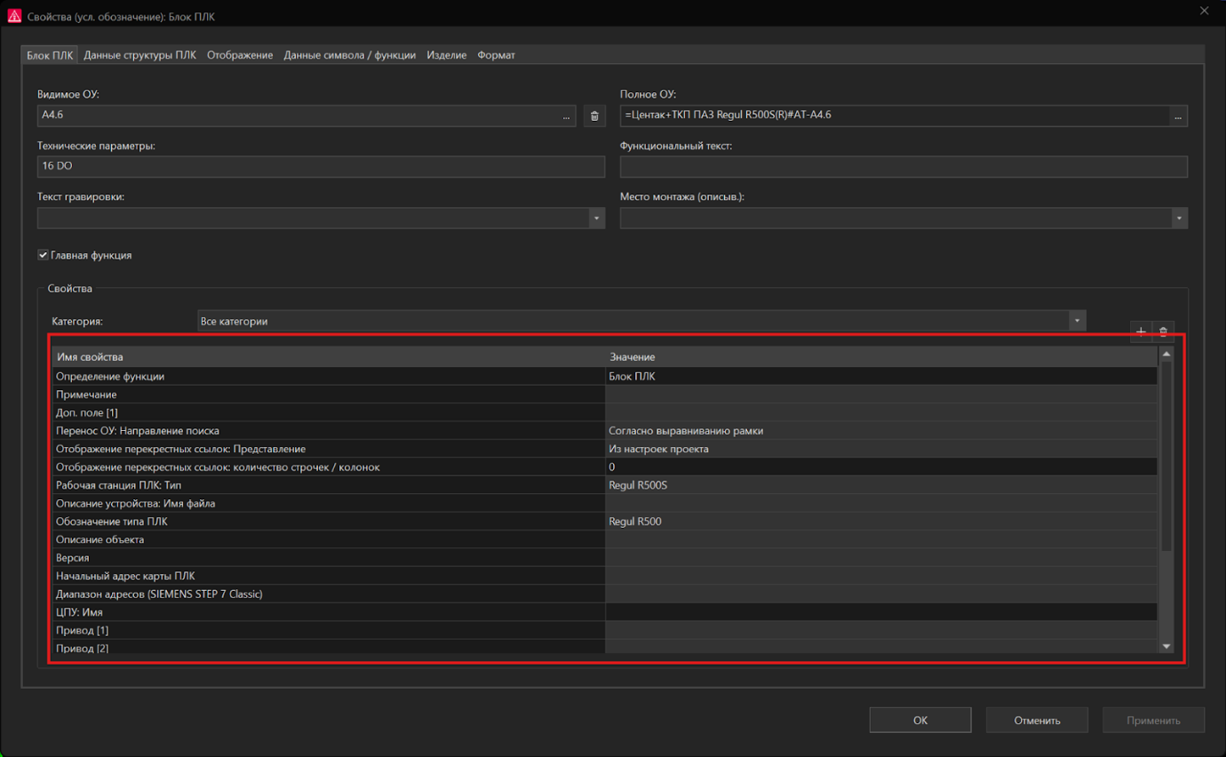The height and width of the screenshot is (757, 1226).
Task: Add a new property with the plus icon
Action: click(x=1141, y=331)
